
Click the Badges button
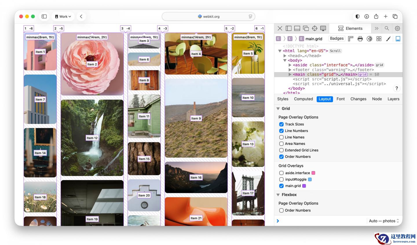coord(336,39)
